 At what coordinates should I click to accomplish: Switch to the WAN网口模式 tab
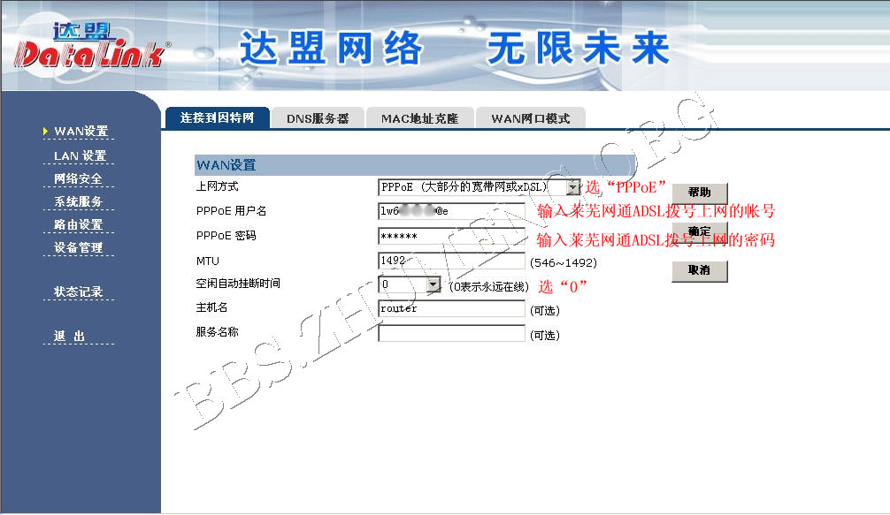530,118
